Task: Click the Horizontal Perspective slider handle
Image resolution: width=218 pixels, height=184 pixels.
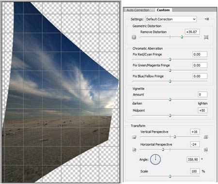Action: [163, 150]
